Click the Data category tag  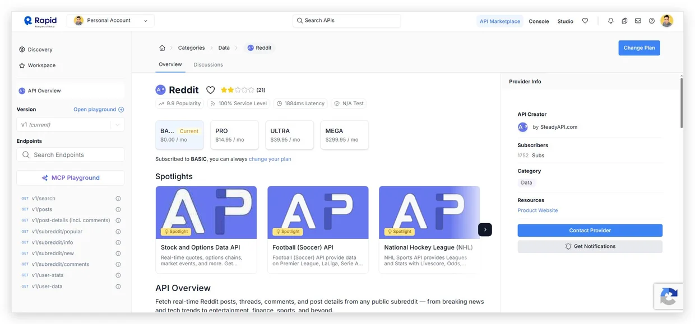pos(526,182)
